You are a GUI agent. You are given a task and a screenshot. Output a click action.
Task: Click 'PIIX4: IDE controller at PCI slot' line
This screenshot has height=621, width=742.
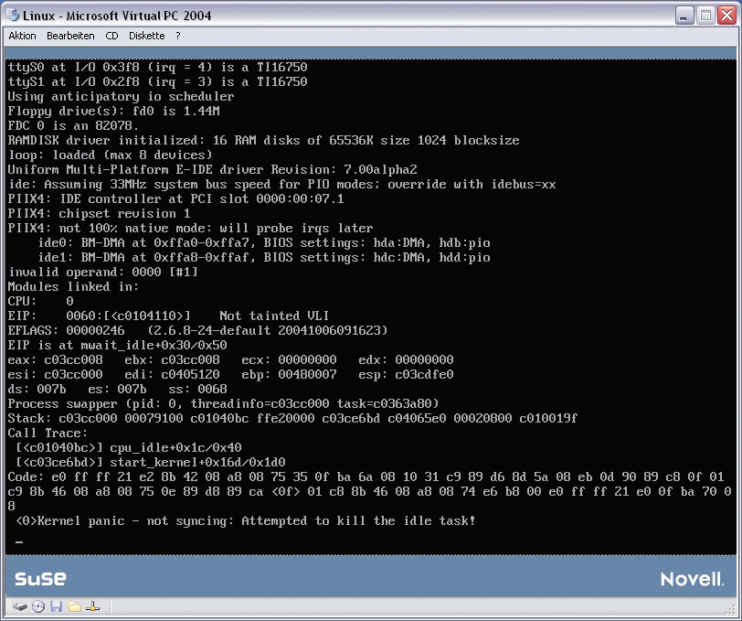pyautogui.click(x=176, y=199)
